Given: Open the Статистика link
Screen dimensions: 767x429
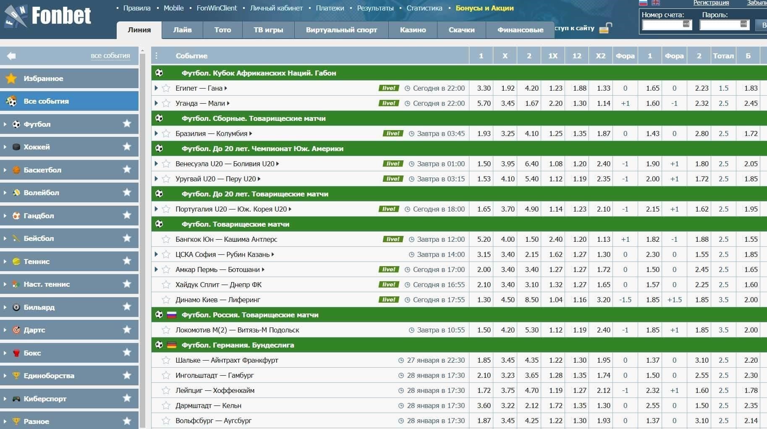Looking at the screenshot, I should 424,8.
